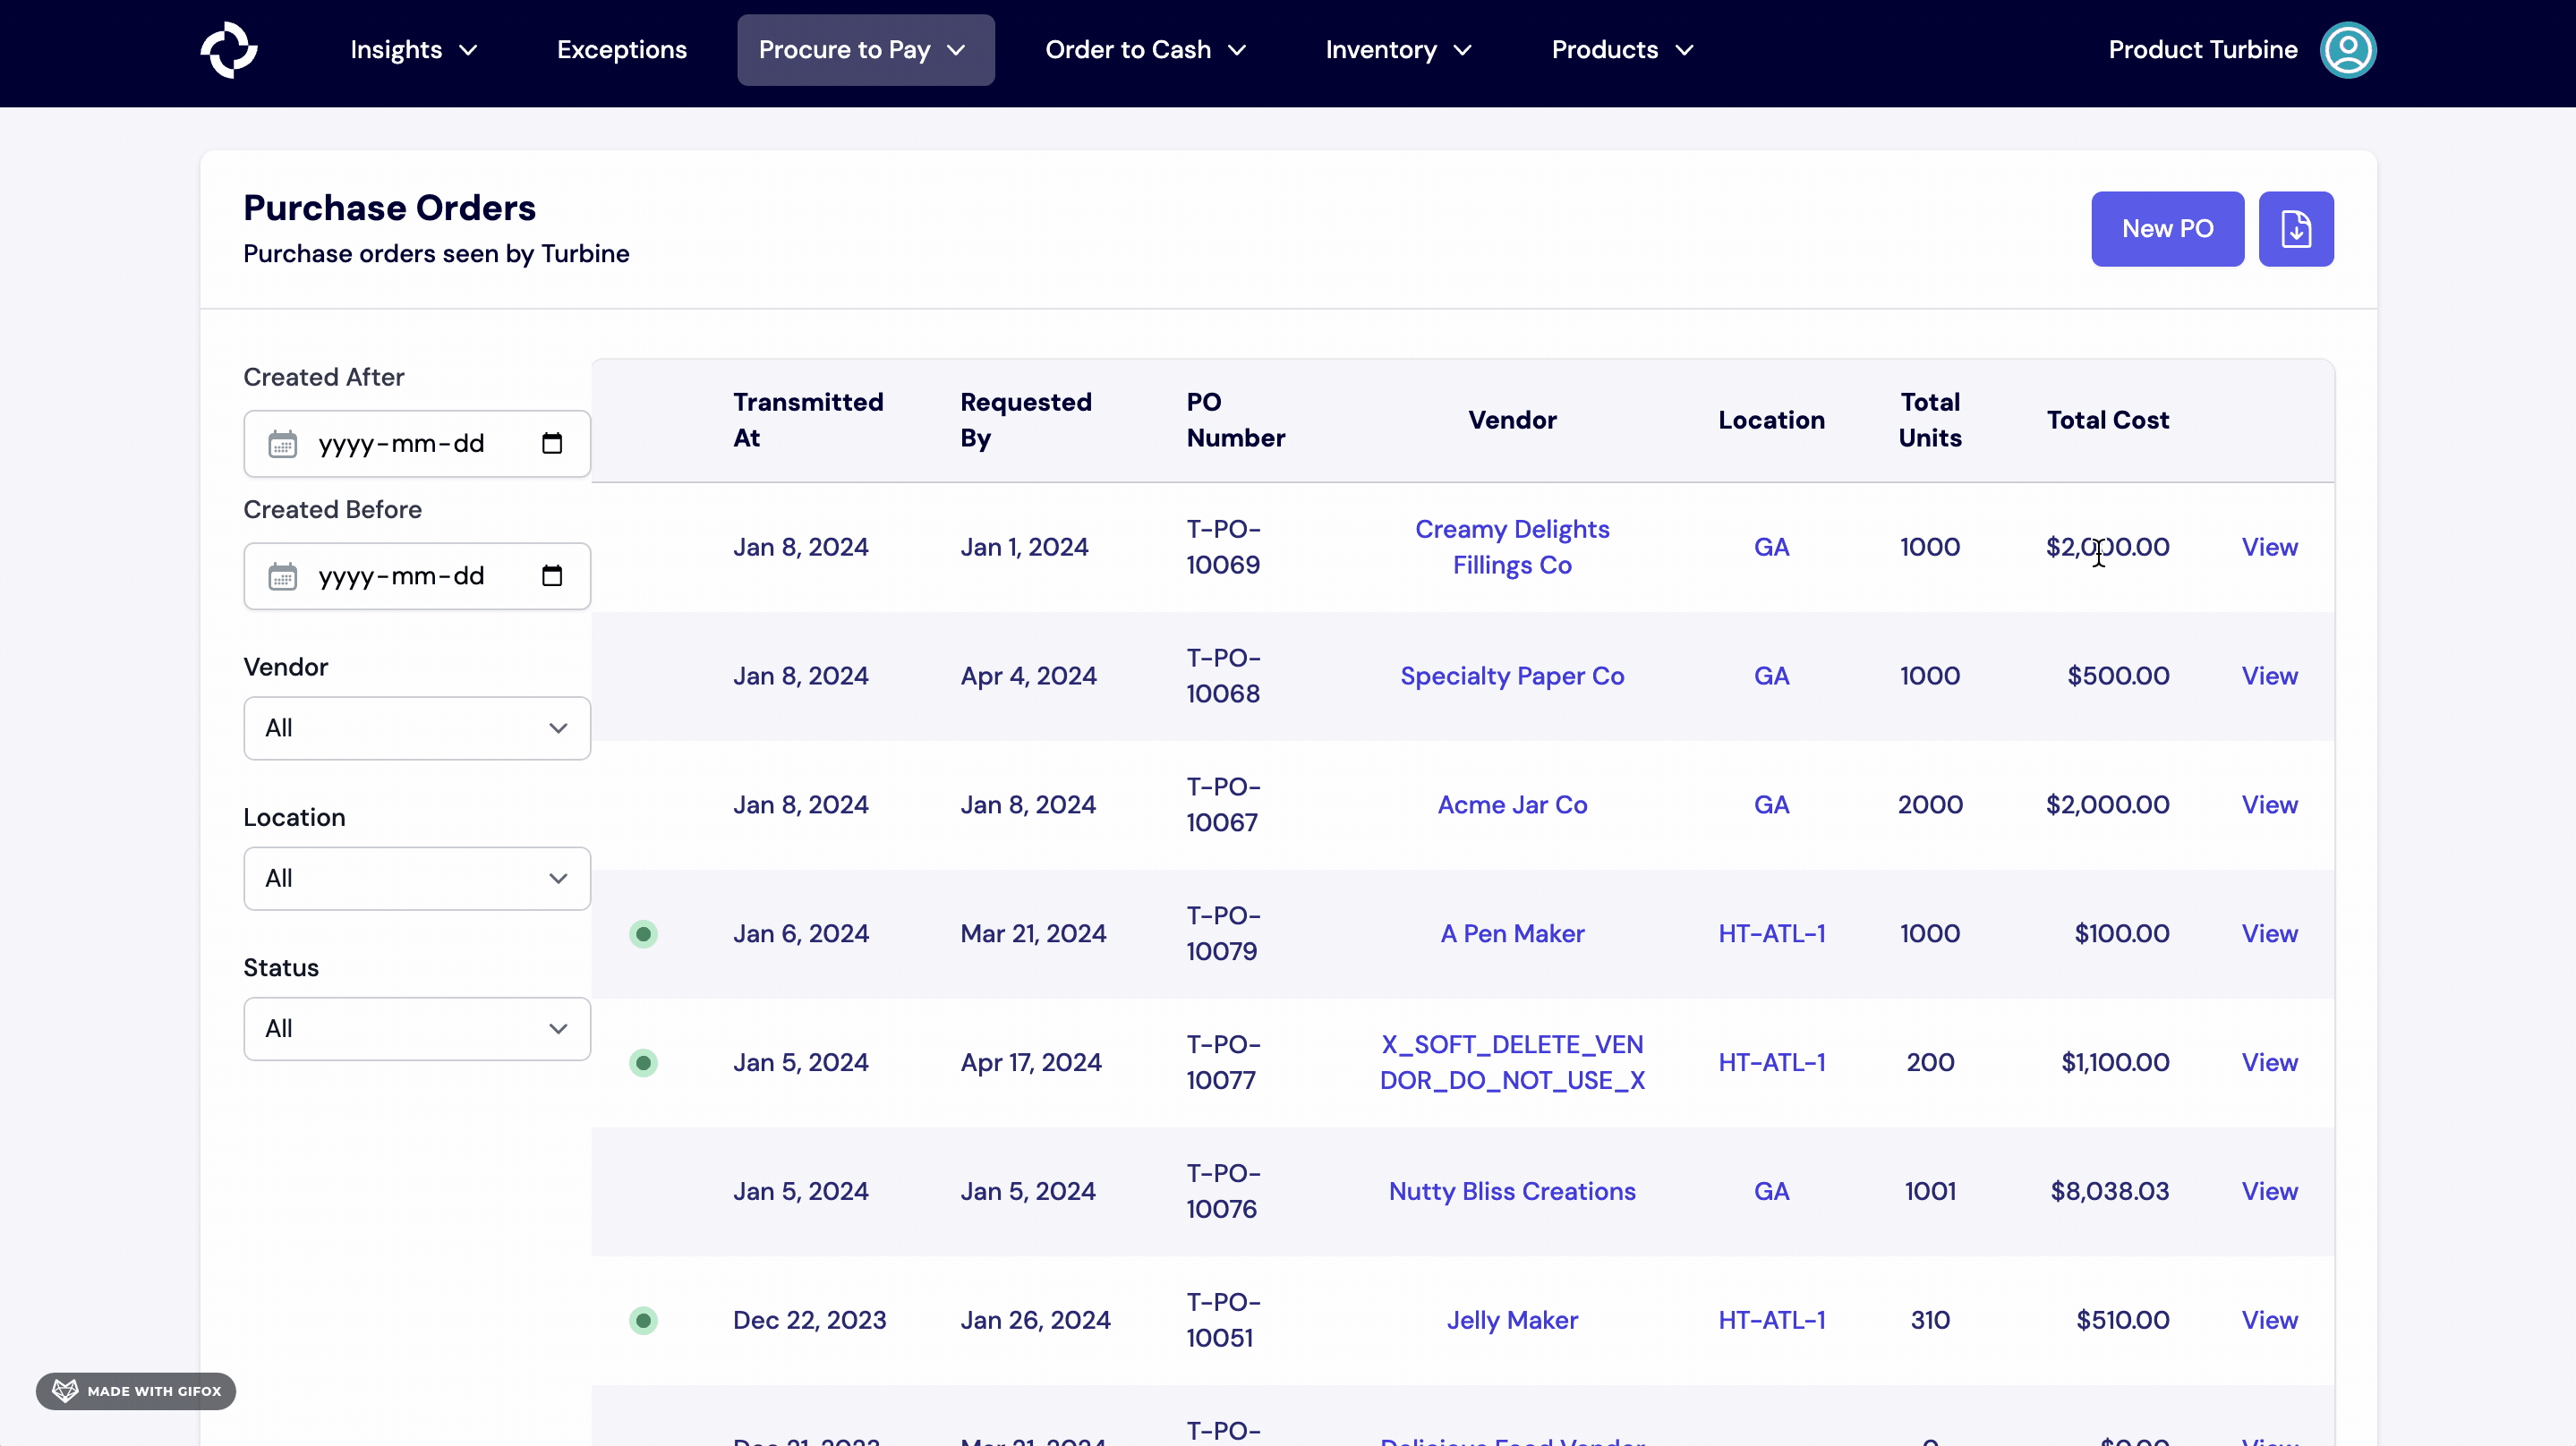Image resolution: width=2576 pixels, height=1446 pixels.
Task: Open the user profile avatar icon
Action: [2347, 50]
